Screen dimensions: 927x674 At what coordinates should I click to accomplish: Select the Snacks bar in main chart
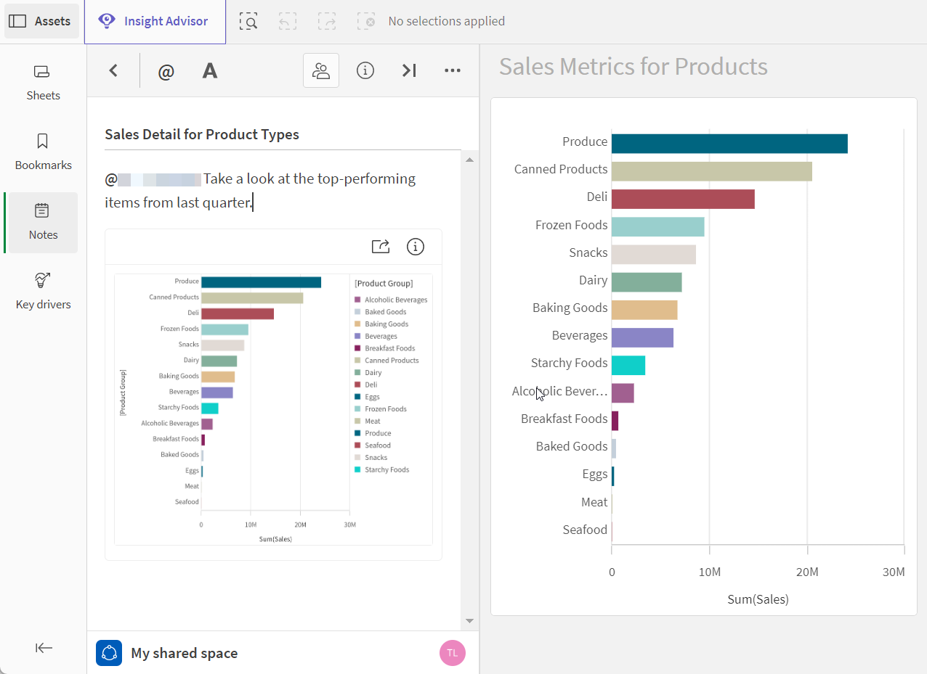click(654, 255)
